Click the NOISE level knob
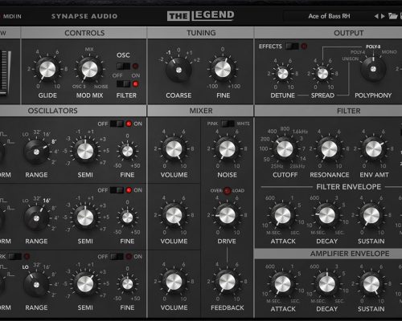 [x=227, y=148]
